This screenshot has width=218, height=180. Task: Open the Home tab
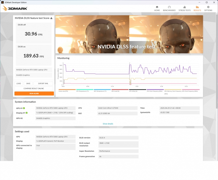point(157,8)
